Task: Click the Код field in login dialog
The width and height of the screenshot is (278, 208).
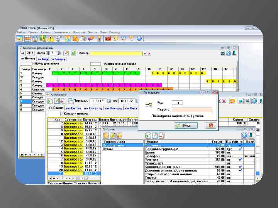Action: pos(177,102)
